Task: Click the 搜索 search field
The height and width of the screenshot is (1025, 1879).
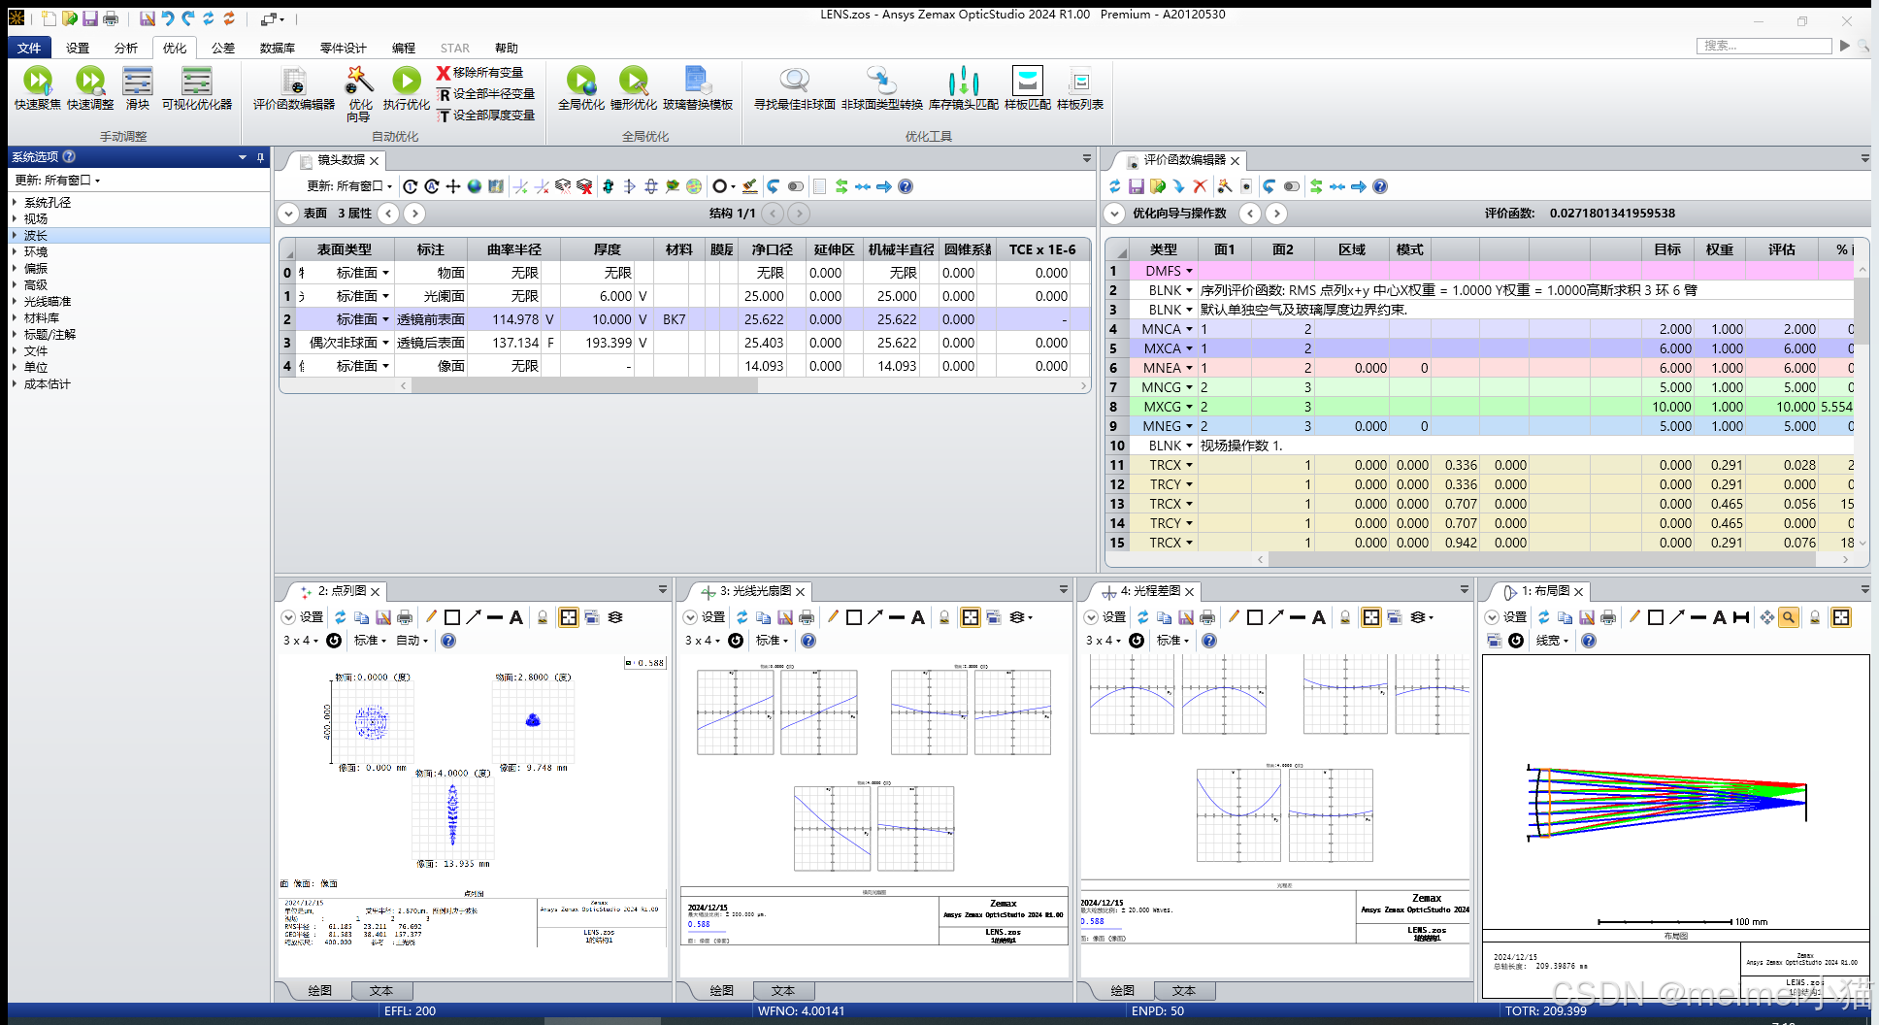Action: [1764, 46]
